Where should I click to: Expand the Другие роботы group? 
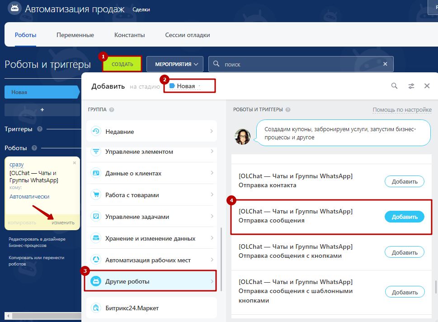tap(150, 282)
